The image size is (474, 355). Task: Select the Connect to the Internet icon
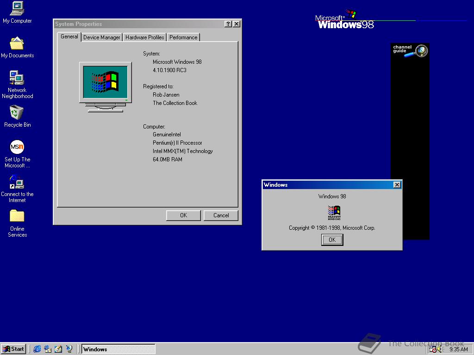(17, 189)
